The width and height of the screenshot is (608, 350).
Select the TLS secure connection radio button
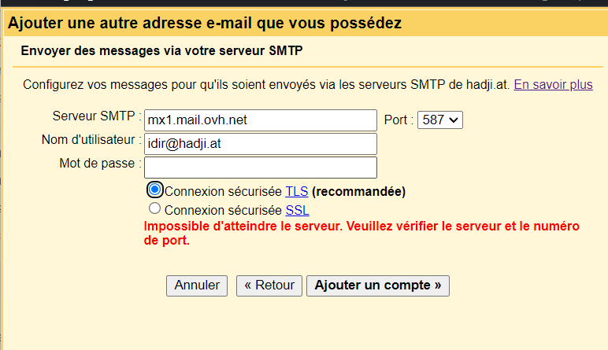(x=155, y=190)
